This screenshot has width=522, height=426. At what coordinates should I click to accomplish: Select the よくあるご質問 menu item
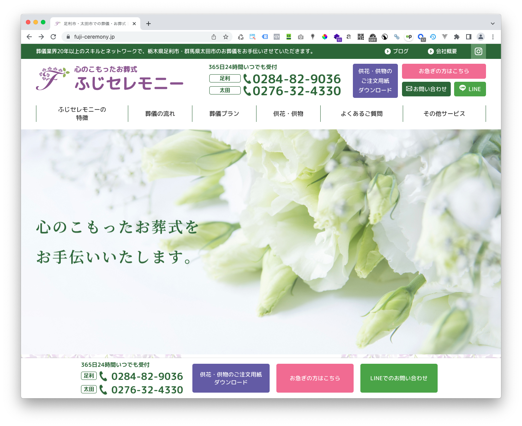pyautogui.click(x=361, y=114)
